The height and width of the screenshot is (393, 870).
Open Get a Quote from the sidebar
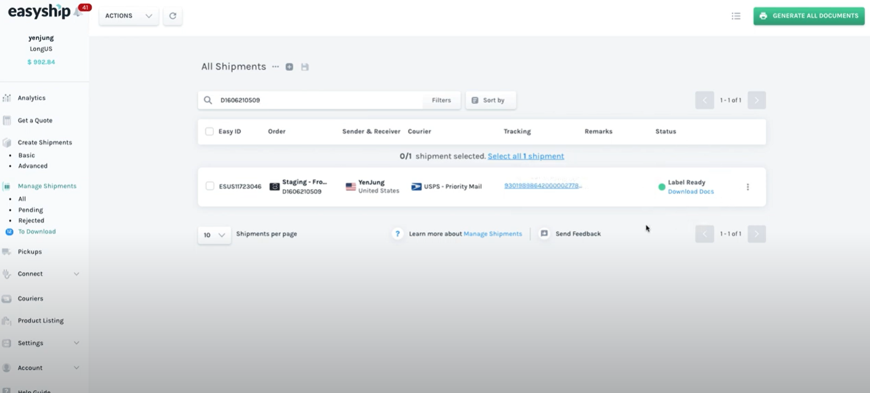coord(35,121)
